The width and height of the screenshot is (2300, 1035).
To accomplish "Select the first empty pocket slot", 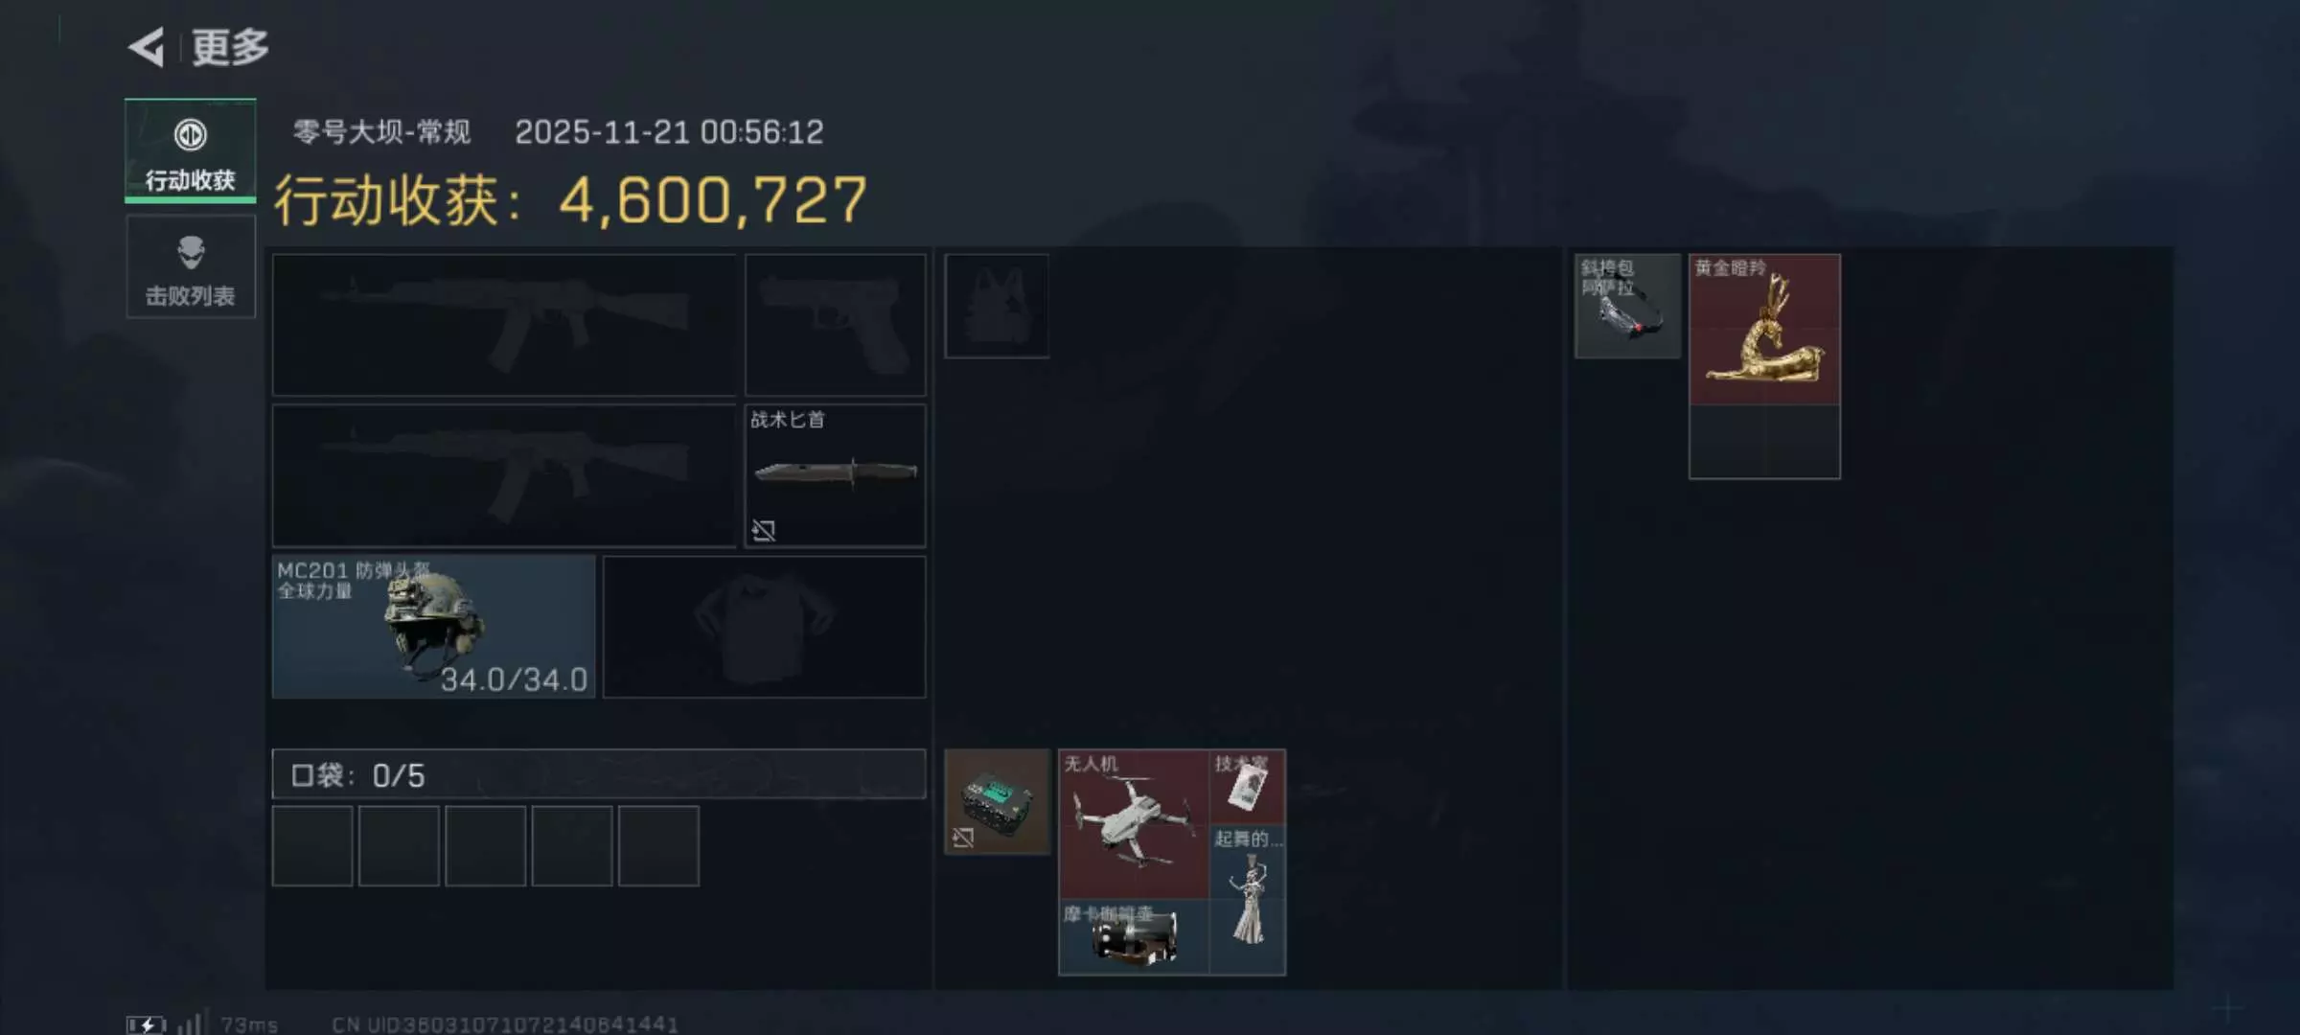I will click(312, 846).
